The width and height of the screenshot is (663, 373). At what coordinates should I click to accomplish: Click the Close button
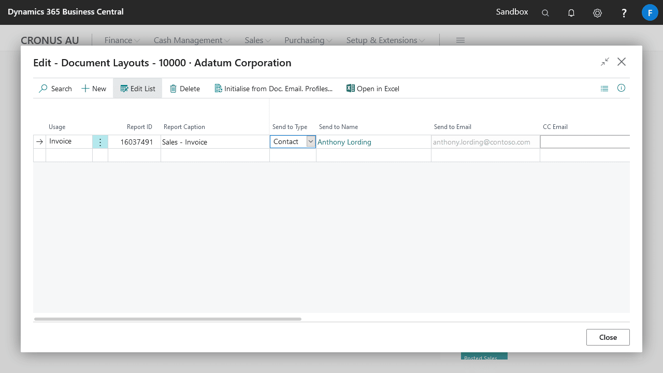(x=608, y=337)
